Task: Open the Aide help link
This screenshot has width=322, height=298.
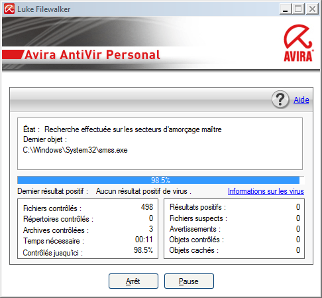Action: [x=301, y=100]
